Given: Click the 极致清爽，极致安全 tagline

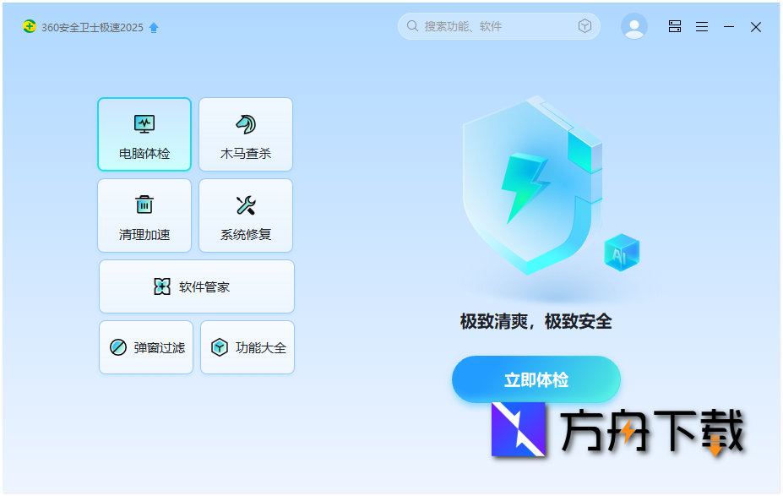Looking at the screenshot, I should coord(536,322).
